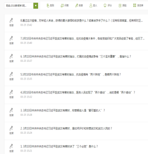Screen dimensions: 148x154
Task: Click timestamp 03-25 15:32
Action: (26, 97)
